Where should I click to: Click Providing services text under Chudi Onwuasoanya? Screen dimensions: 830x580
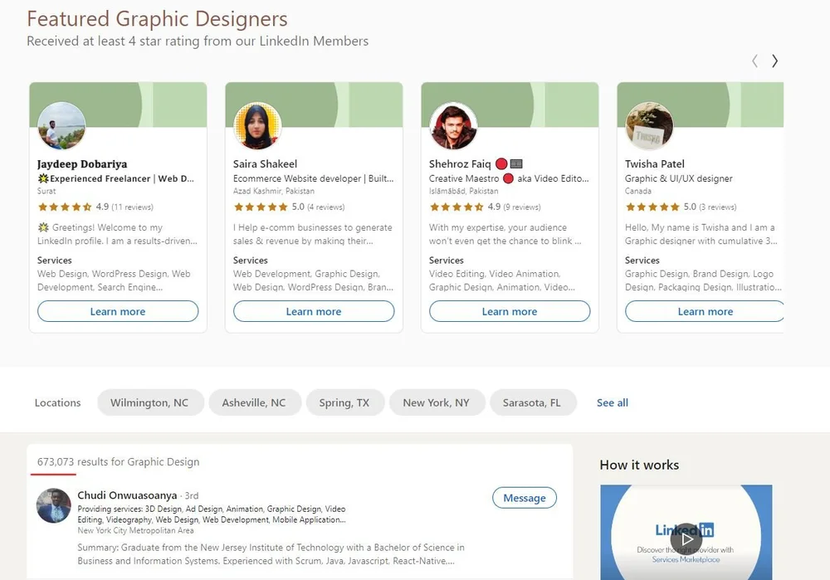pos(212,514)
